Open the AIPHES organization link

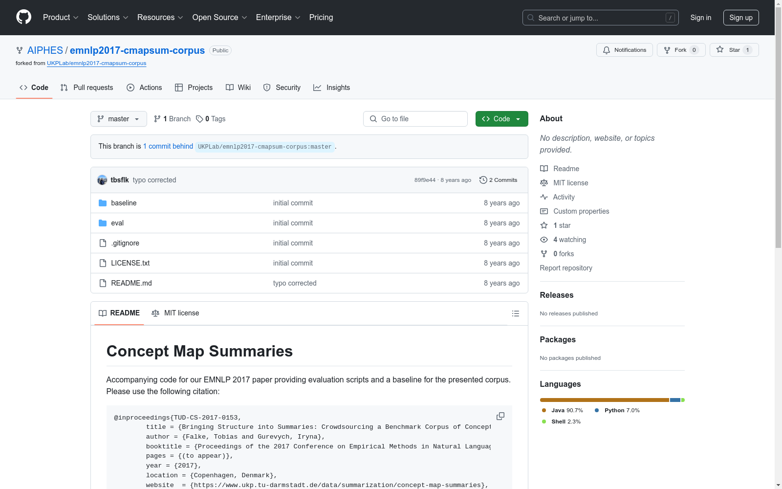[45, 50]
